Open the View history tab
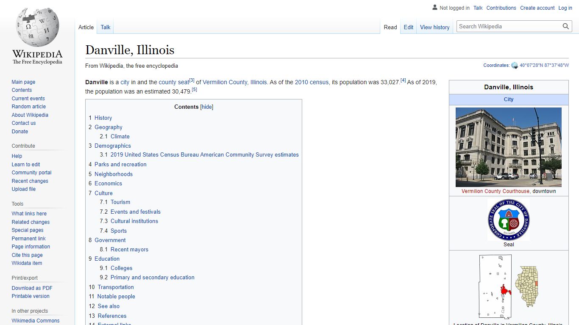The image size is (579, 325). coord(434,27)
